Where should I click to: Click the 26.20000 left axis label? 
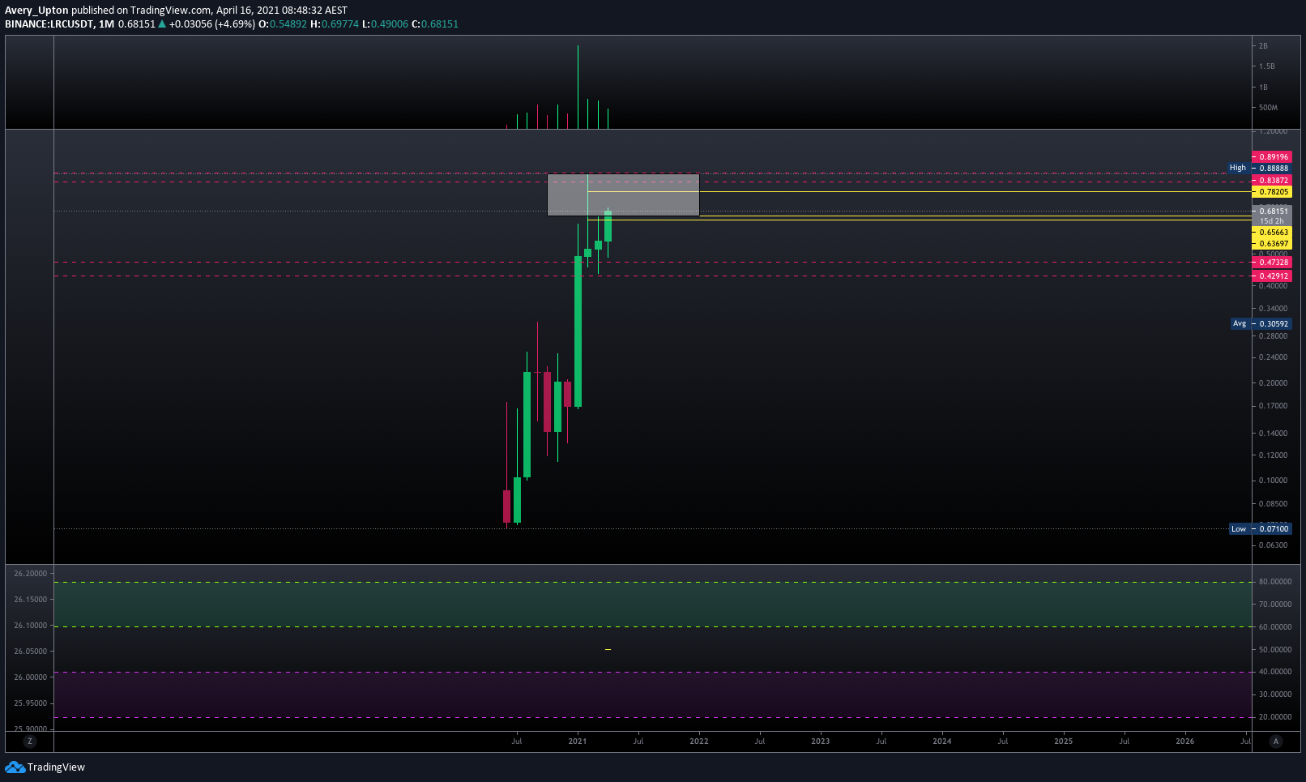pyautogui.click(x=31, y=574)
